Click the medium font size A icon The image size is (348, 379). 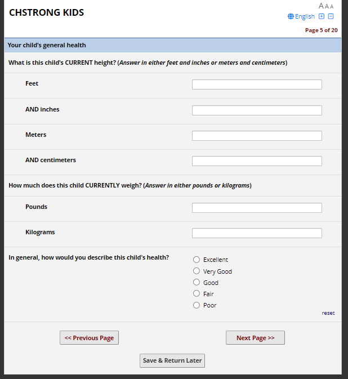click(x=327, y=6)
